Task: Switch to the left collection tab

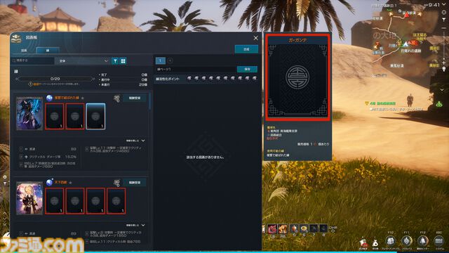Action: coord(24,50)
